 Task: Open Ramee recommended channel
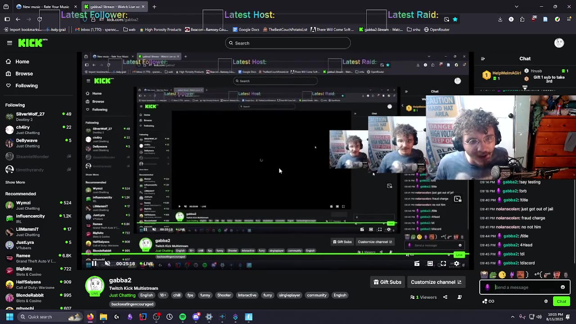pyautogui.click(x=38, y=258)
